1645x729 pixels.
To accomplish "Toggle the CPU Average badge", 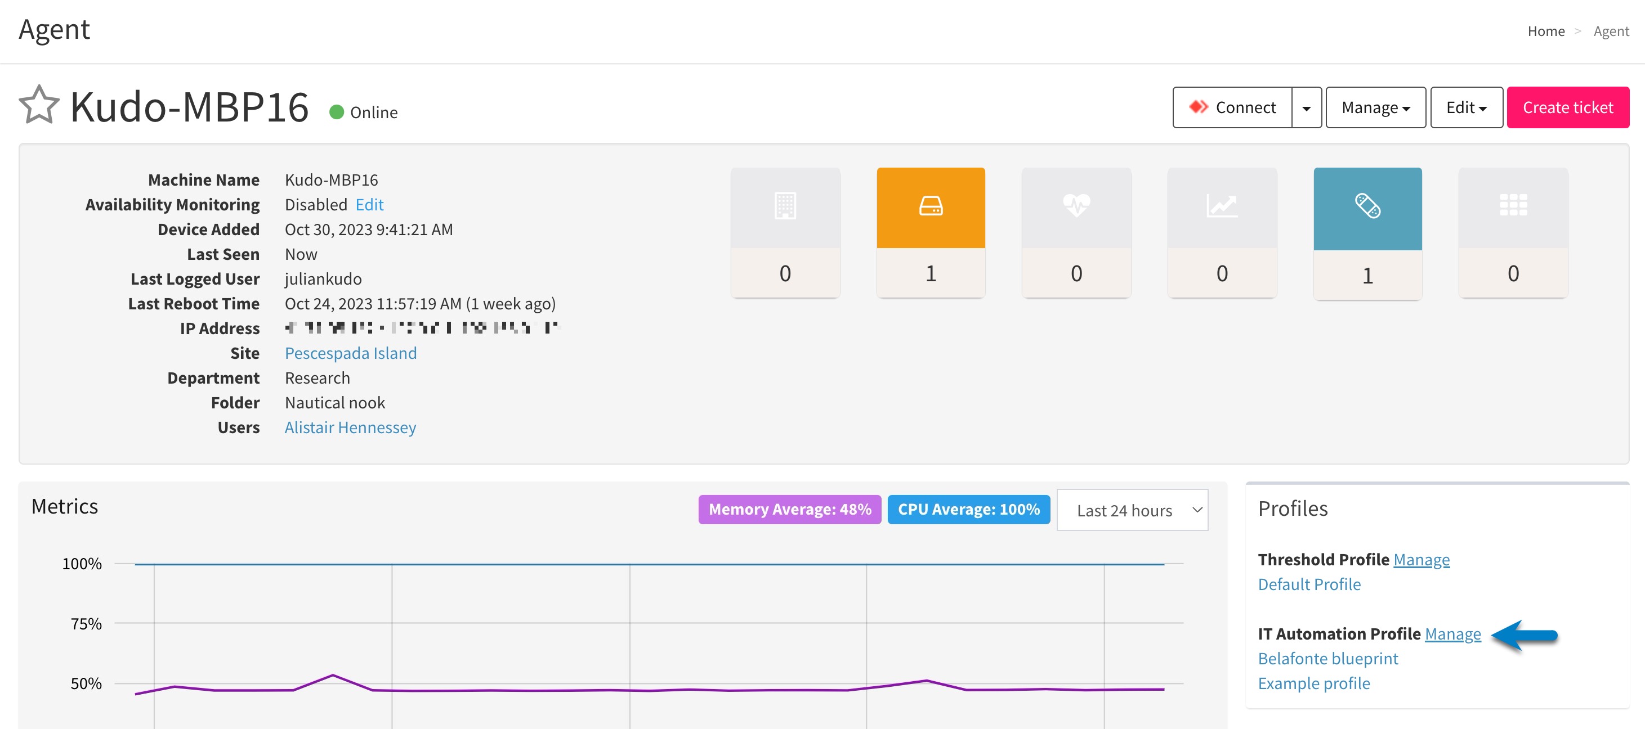I will [x=968, y=509].
